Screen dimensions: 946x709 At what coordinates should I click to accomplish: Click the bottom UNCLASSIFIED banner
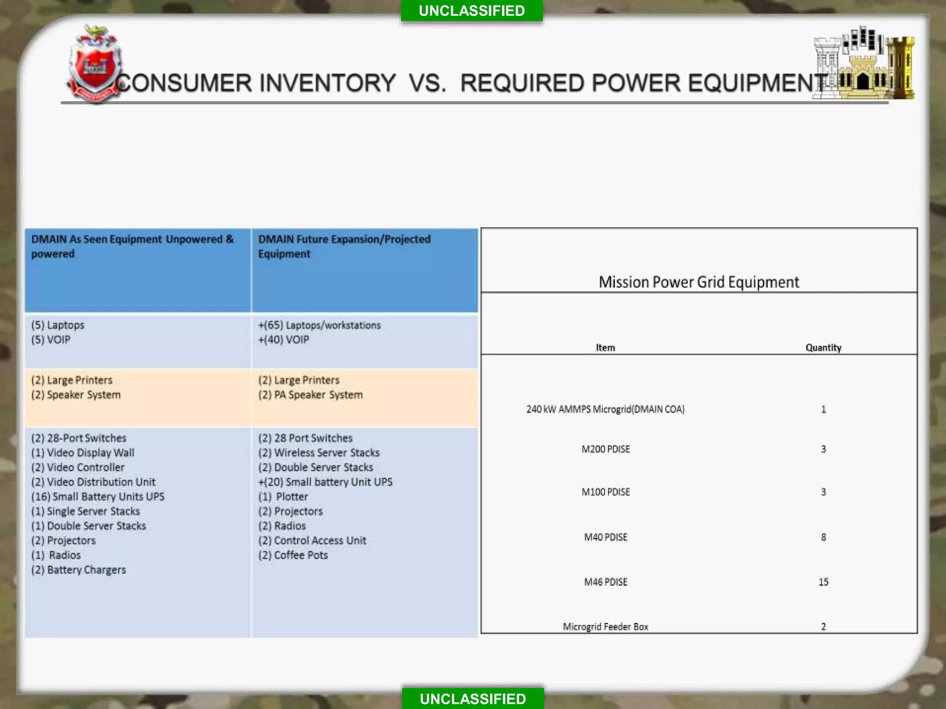pyautogui.click(x=473, y=698)
